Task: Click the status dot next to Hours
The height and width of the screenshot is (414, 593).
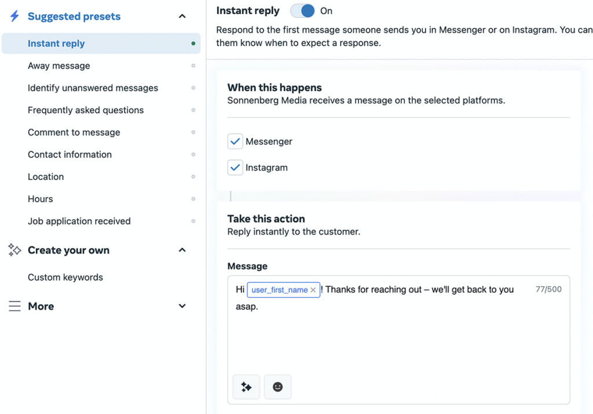Action: [192, 199]
